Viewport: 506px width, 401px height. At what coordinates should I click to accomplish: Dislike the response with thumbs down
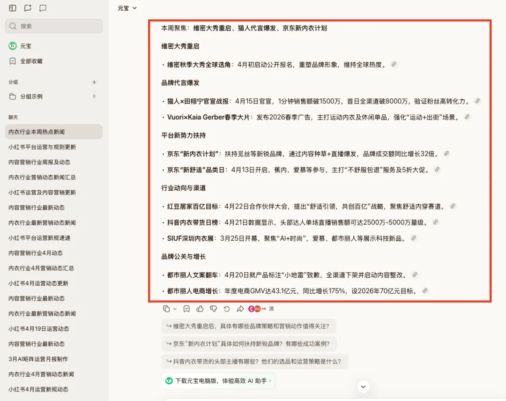pos(213,309)
